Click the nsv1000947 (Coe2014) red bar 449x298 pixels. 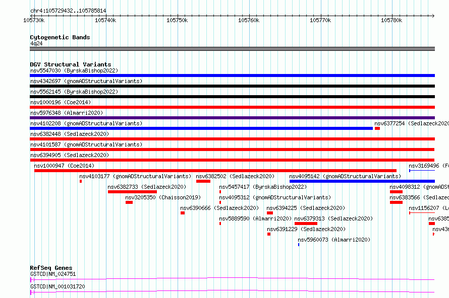tap(215, 171)
